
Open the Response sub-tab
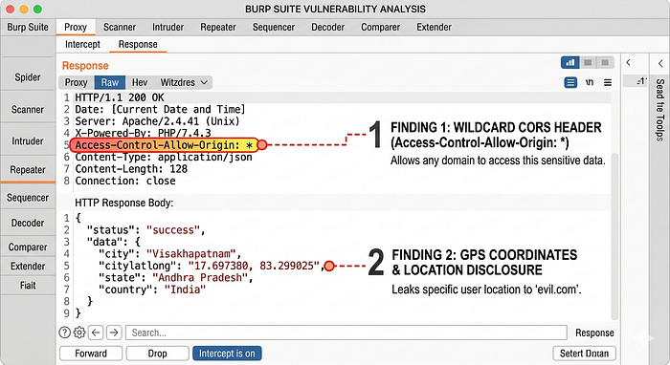point(138,44)
